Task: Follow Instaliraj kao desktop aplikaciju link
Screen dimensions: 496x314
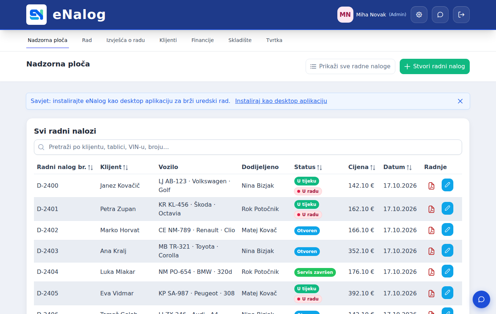Action: 281,101
